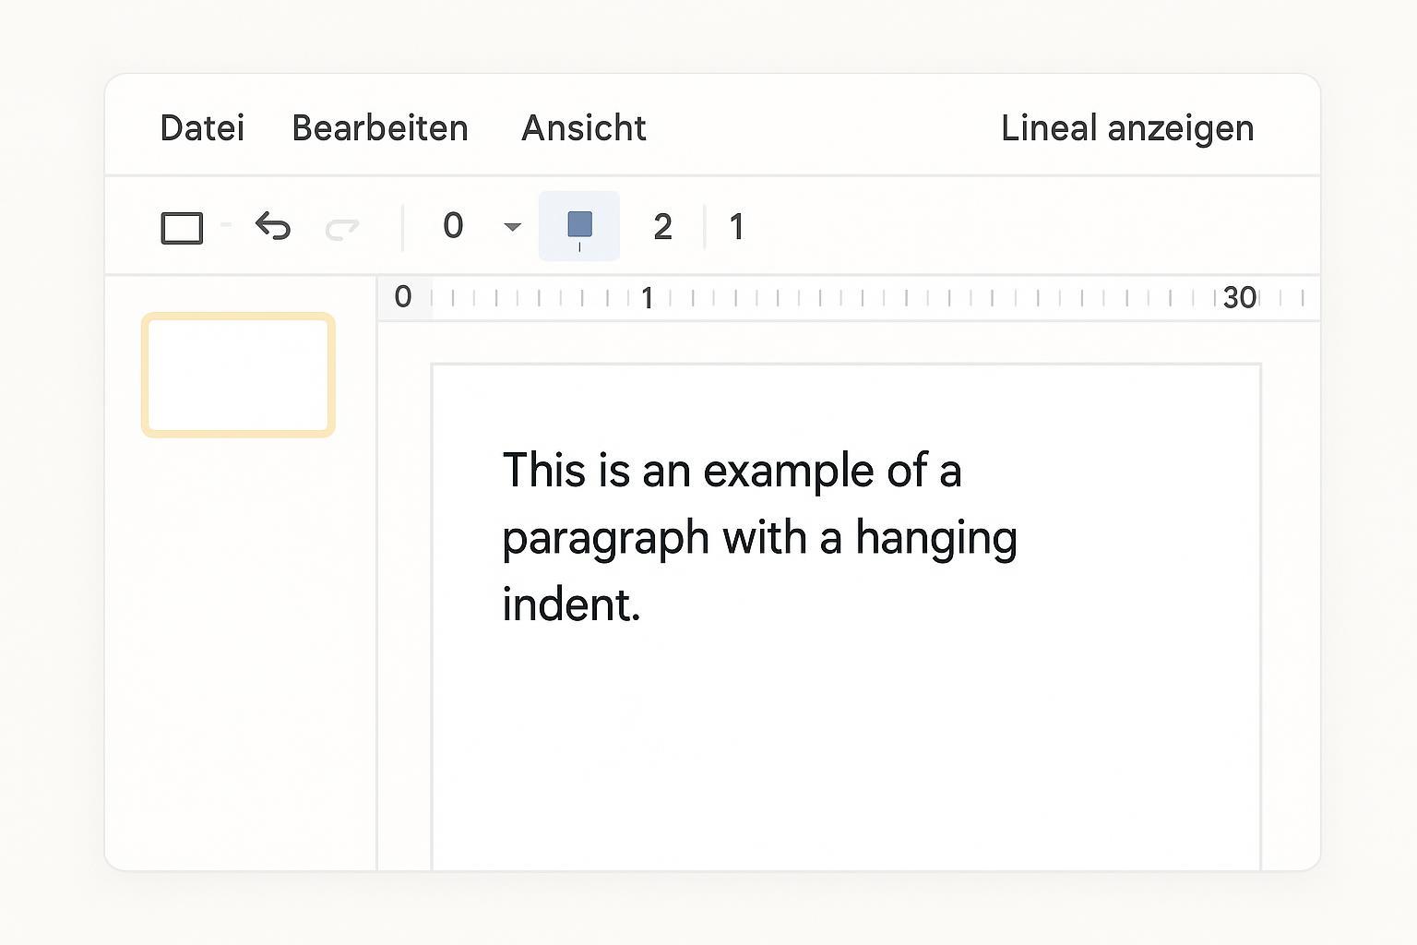Open the Ansicht menu
Viewport: 1417px width, 945px height.
583,128
